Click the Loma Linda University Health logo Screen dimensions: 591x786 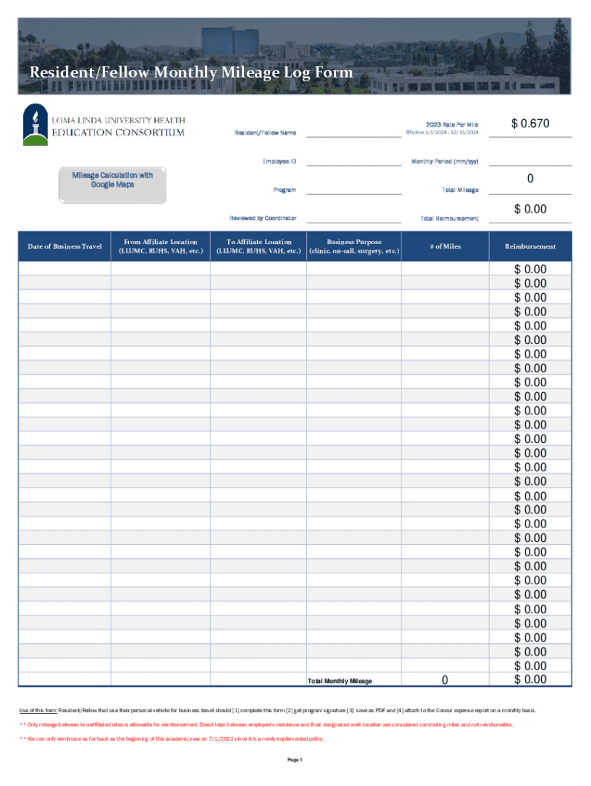(104, 124)
